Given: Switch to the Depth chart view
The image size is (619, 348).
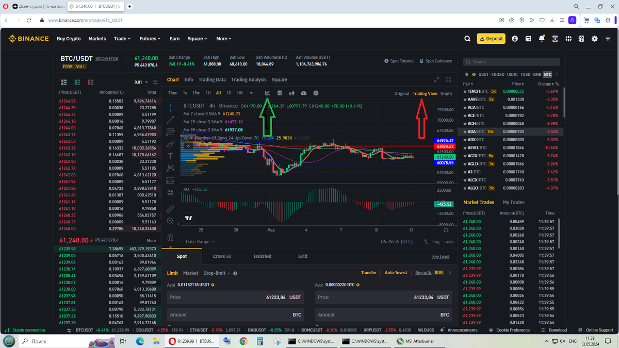Looking at the screenshot, I should pos(446,93).
